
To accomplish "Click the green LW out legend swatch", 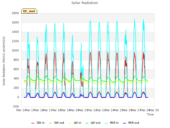I will 87,123.
